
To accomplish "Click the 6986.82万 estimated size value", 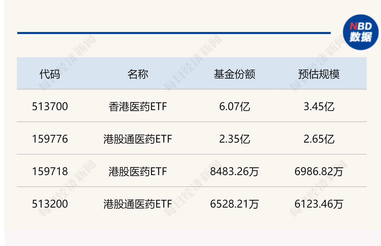I will click(x=319, y=171).
